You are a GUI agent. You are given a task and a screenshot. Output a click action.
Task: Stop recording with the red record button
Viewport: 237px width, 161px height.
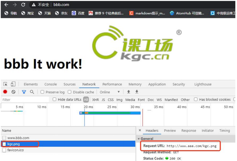point(5,92)
